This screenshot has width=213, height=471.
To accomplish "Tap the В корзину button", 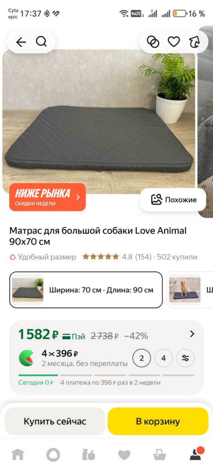I will coord(158,421).
